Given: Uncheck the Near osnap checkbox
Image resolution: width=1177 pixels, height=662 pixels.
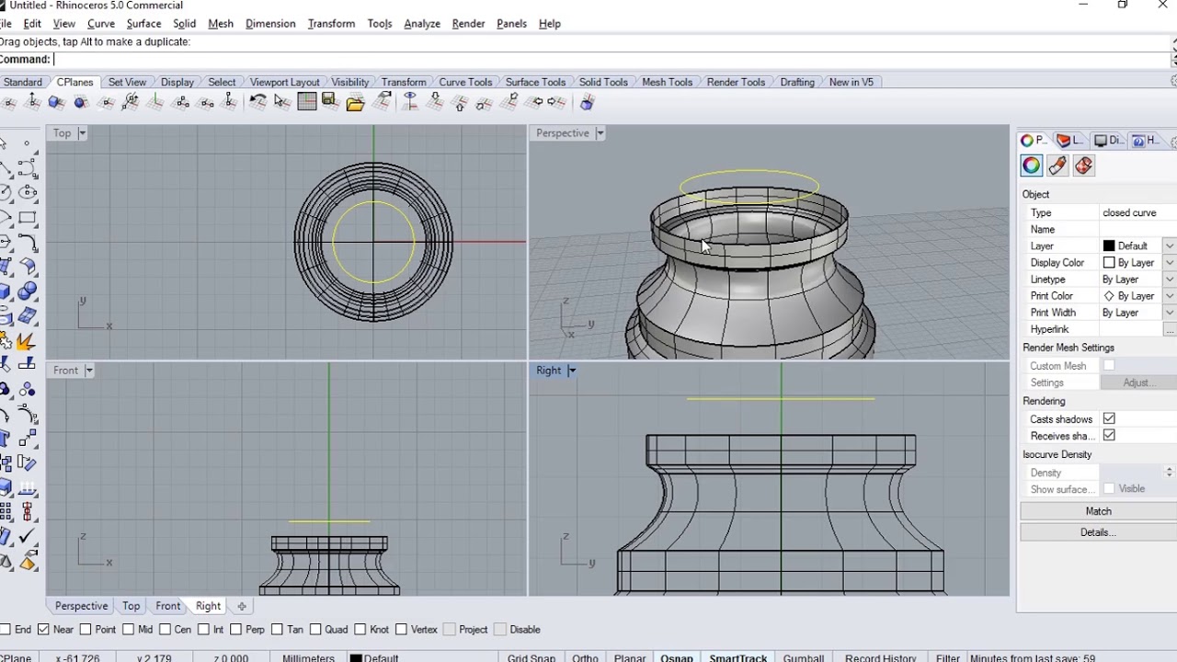Looking at the screenshot, I should (x=43, y=630).
